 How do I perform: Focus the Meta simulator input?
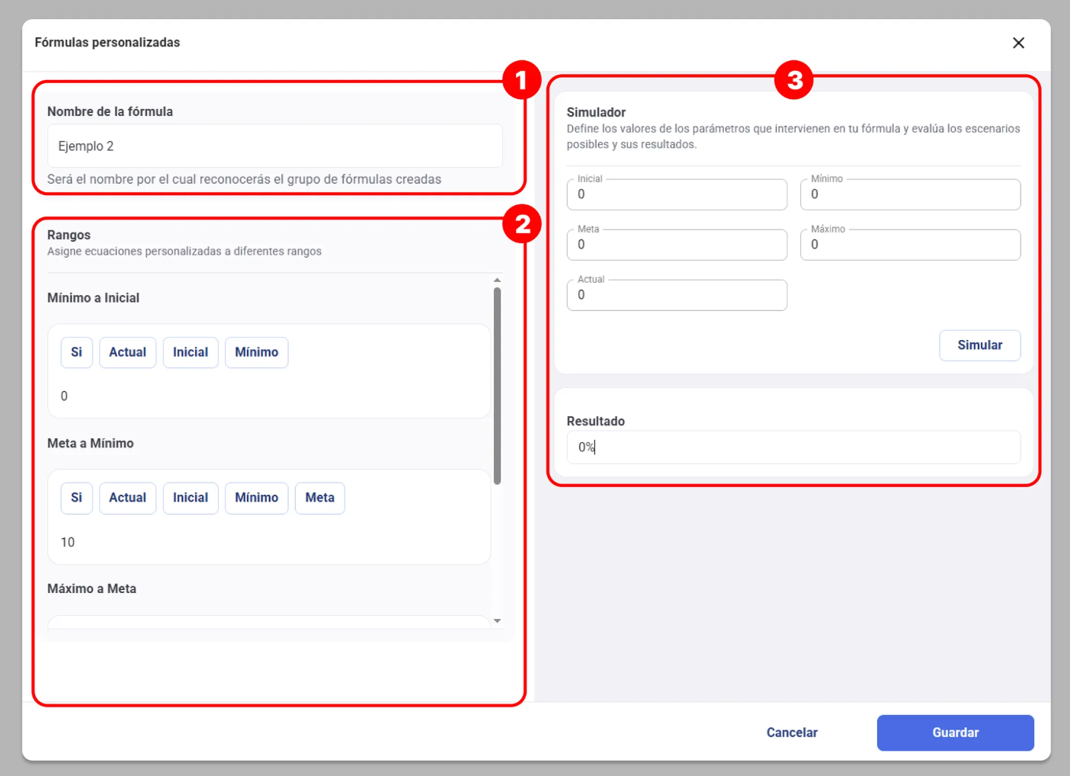(677, 245)
